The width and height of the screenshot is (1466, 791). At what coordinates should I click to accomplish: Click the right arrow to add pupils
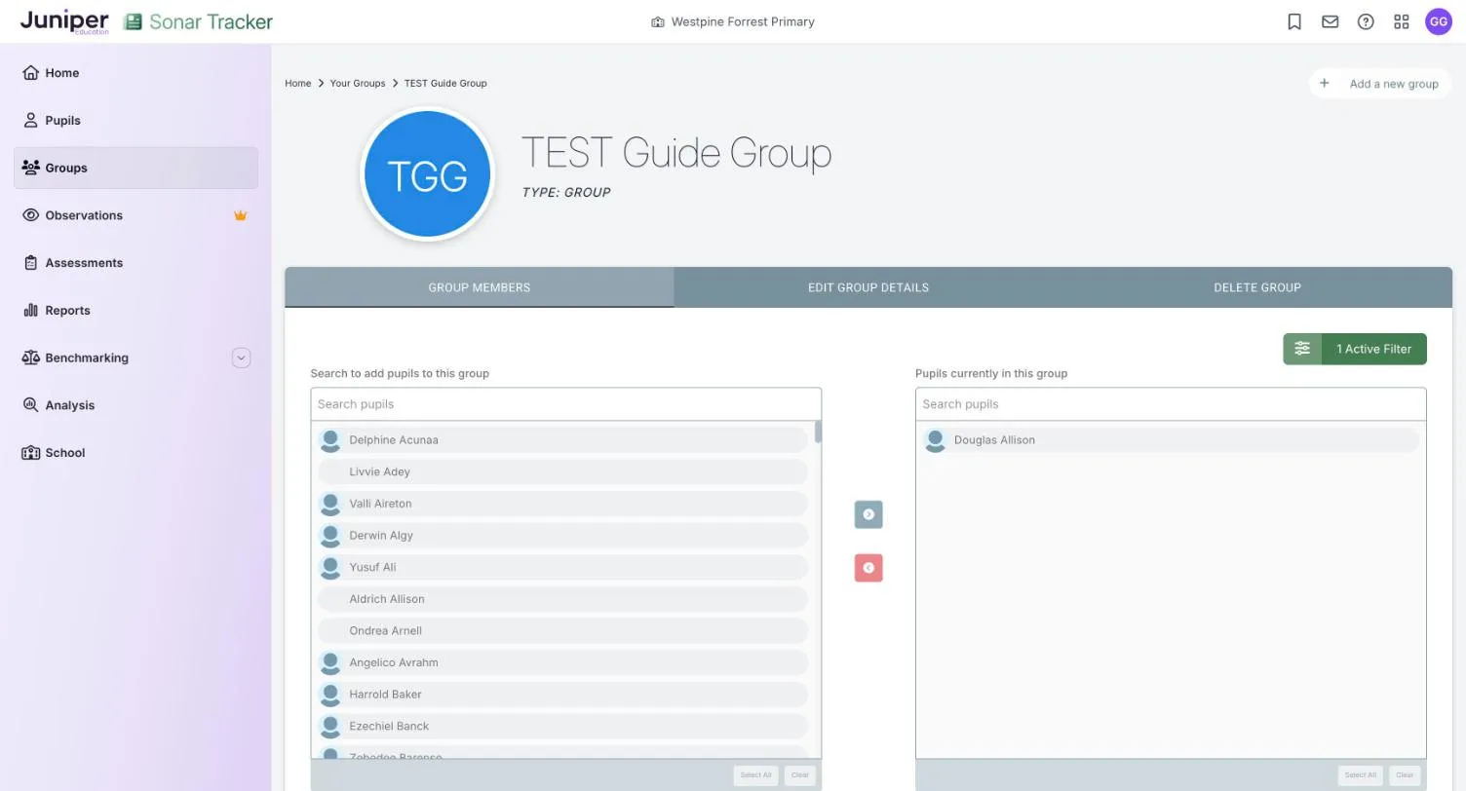(868, 514)
